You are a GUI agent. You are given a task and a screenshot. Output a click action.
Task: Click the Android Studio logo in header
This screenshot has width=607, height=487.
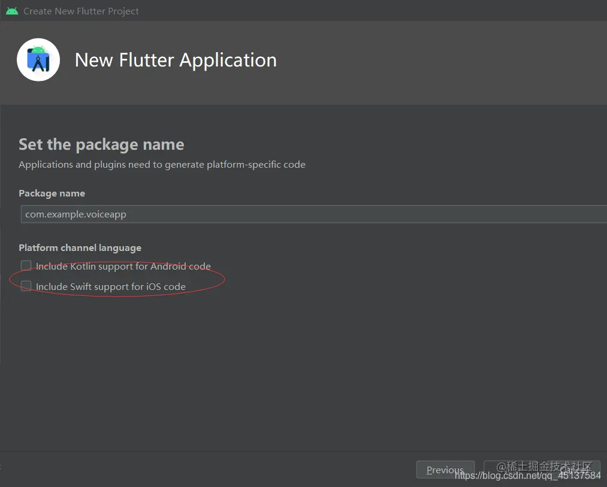coord(38,60)
